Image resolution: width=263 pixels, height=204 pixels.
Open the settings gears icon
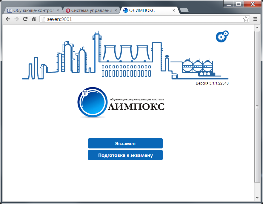pos(222,36)
